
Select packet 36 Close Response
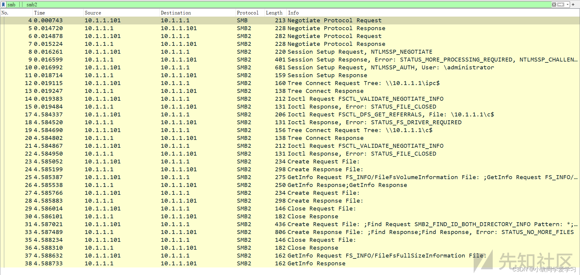(x=290, y=248)
